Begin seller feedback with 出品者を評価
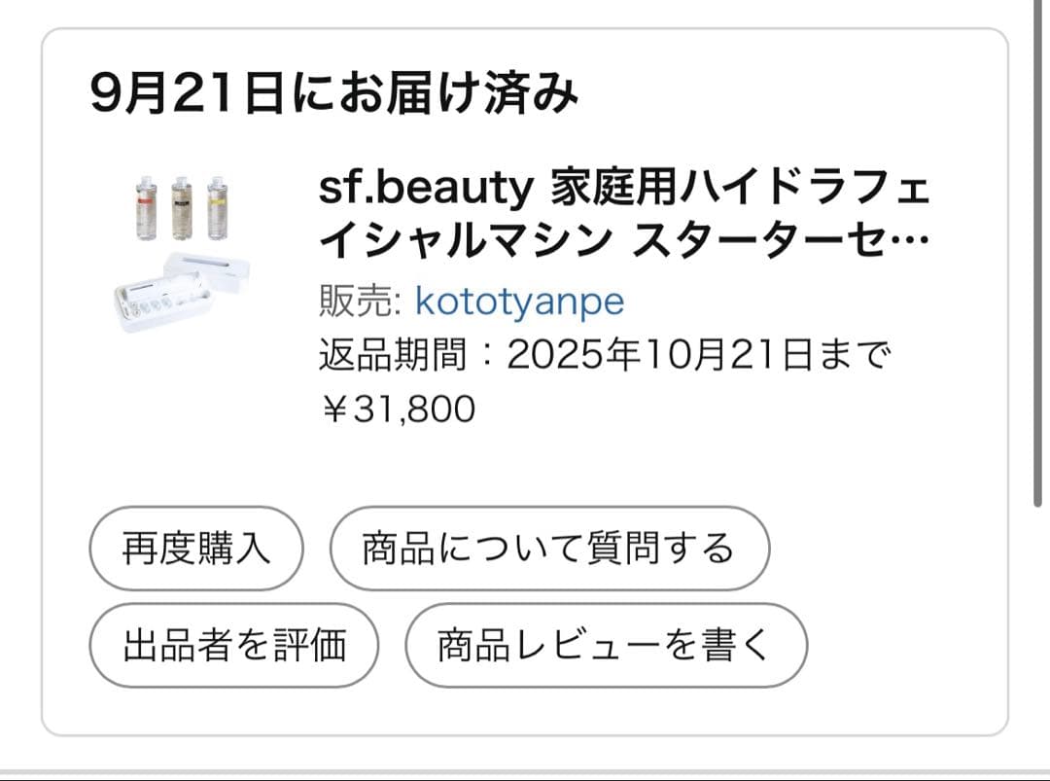This screenshot has width=1050, height=781. 233,643
